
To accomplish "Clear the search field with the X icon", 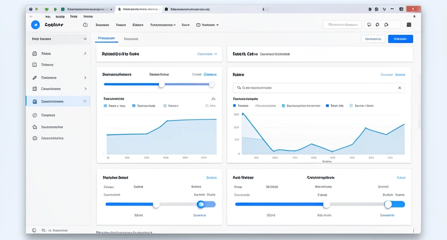I will click(399, 87).
